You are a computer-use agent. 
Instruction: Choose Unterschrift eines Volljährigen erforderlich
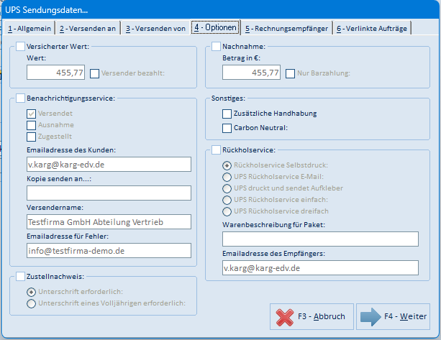coord(31,304)
